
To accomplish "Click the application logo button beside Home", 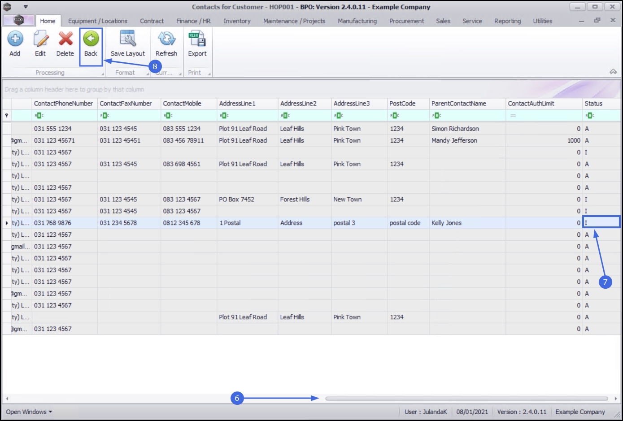I will pyautogui.click(x=18, y=21).
